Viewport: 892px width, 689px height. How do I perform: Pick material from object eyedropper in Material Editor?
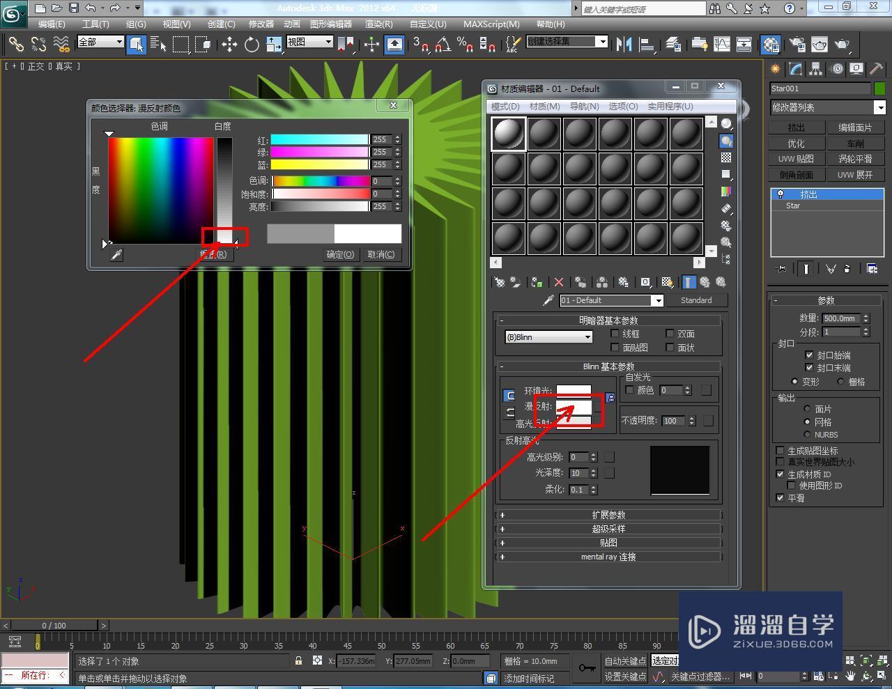548,300
